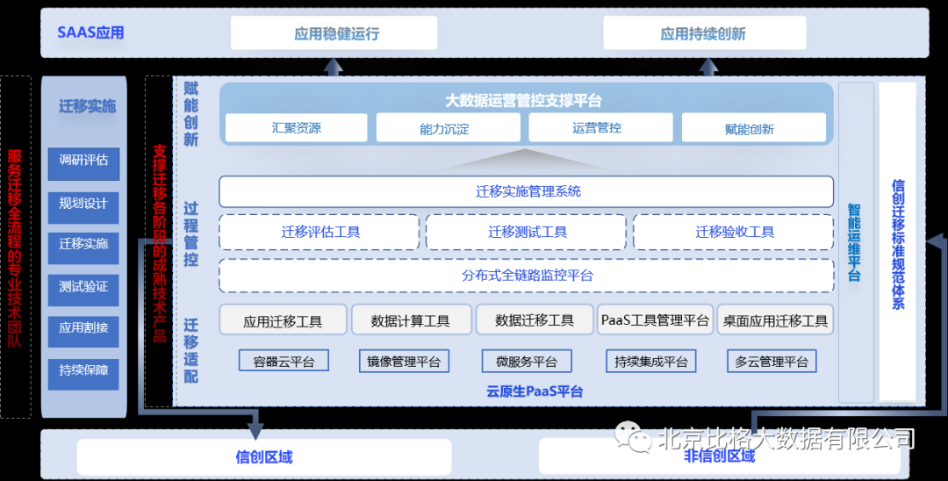The height and width of the screenshot is (481, 948).
Task: Click the up arrow below 应用稳健运行
Action: (x=334, y=67)
